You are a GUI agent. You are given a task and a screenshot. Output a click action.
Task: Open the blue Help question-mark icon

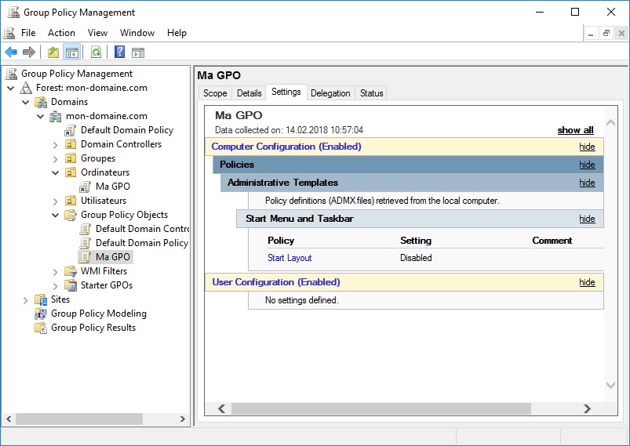pos(119,53)
